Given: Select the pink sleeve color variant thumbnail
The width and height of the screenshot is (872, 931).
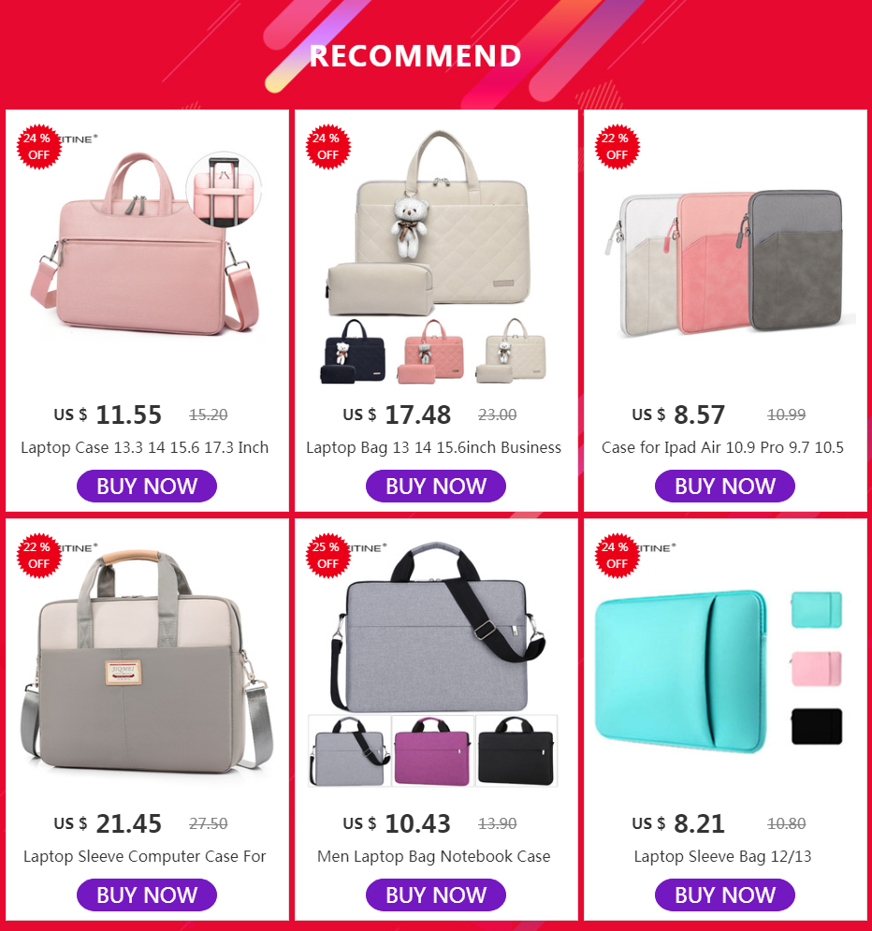Looking at the screenshot, I should pyautogui.click(x=817, y=669).
